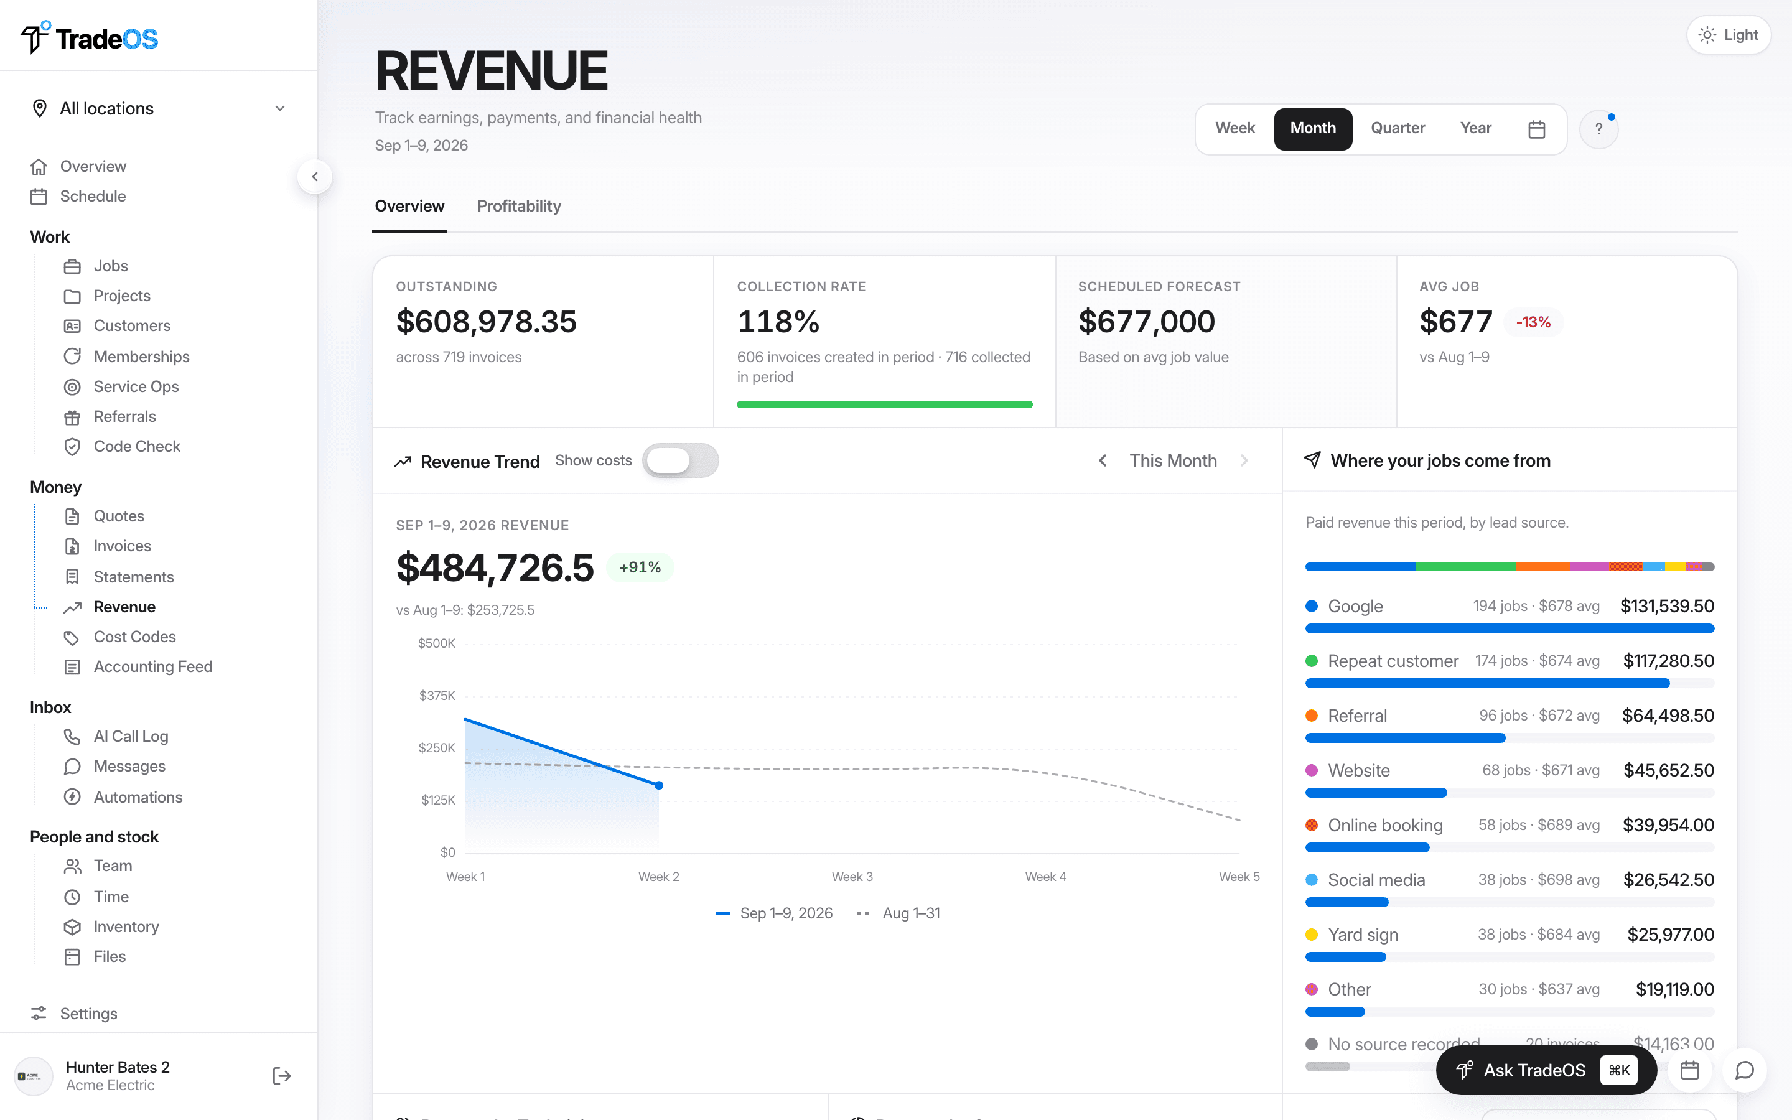This screenshot has height=1120, width=1792.
Task: Open Service Ops in the sidebar
Action: coord(136,386)
